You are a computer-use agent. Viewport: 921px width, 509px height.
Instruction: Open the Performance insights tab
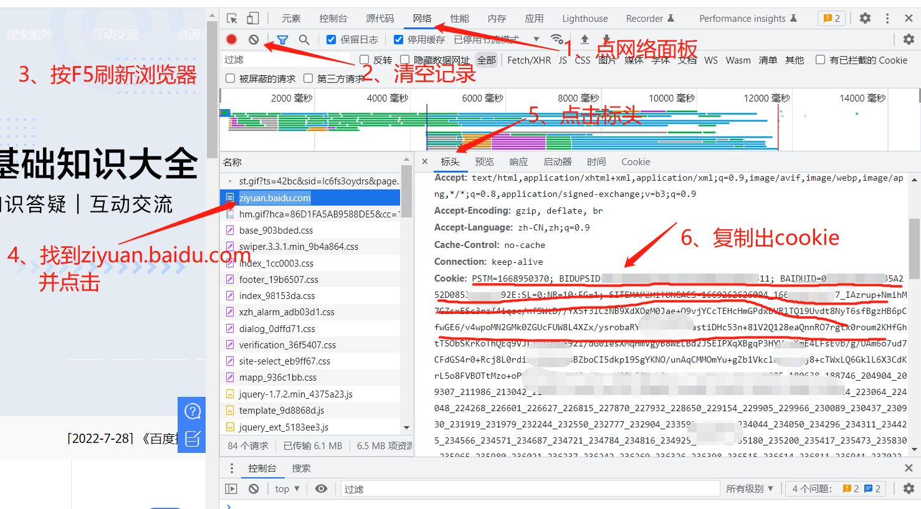pos(748,19)
